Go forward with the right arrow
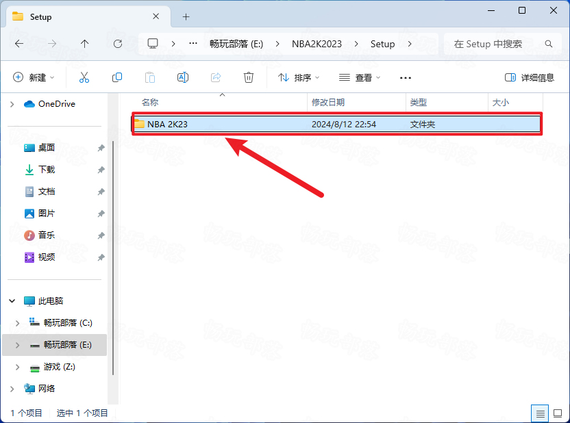 point(52,44)
